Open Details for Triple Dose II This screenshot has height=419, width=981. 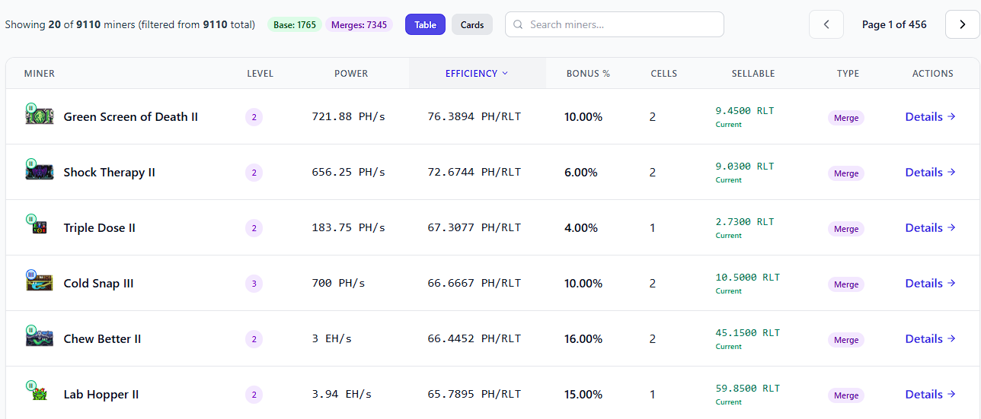(x=931, y=227)
